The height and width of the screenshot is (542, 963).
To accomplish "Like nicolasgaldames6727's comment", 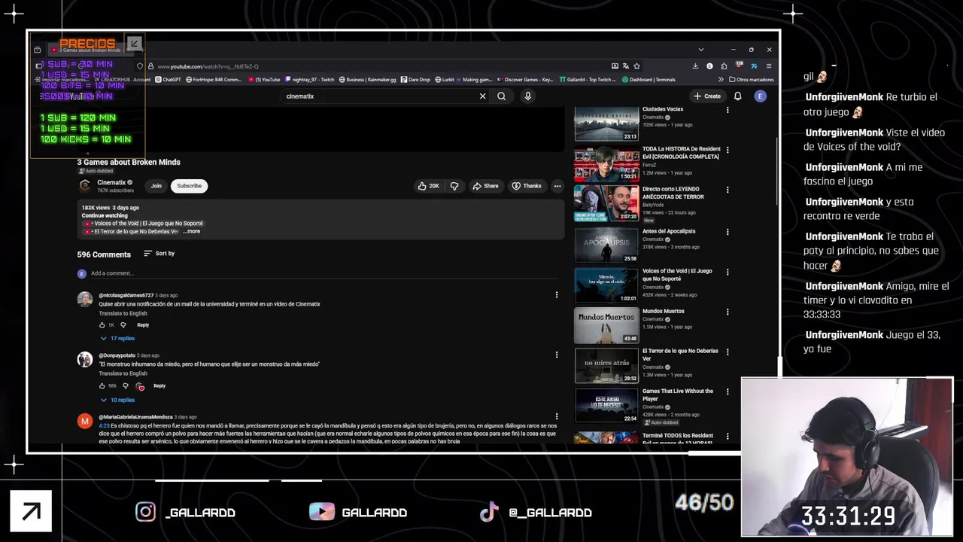I will (102, 325).
